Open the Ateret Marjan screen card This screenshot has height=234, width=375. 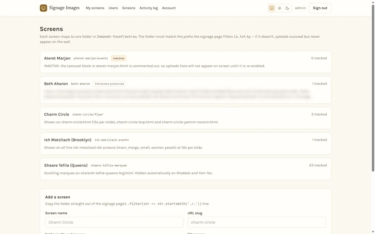click(x=186, y=62)
